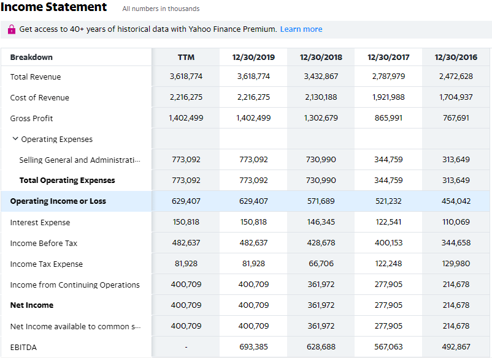492x358 pixels.
Task: Select the Total Operating Expenses row label
Action: click(67, 181)
